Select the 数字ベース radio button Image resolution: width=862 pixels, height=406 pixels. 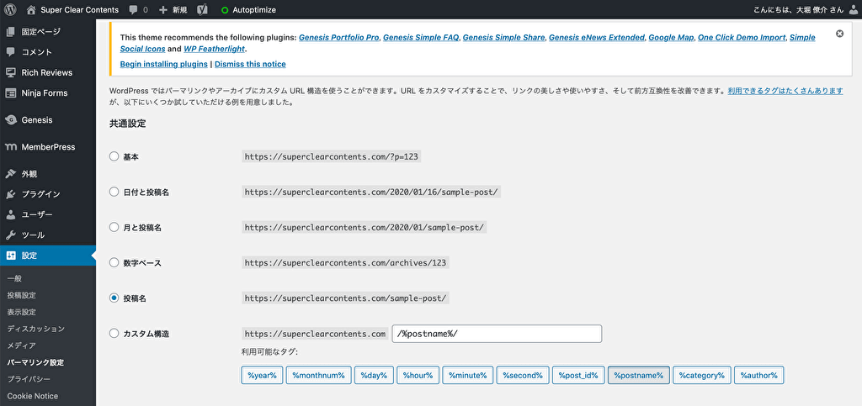[114, 262]
